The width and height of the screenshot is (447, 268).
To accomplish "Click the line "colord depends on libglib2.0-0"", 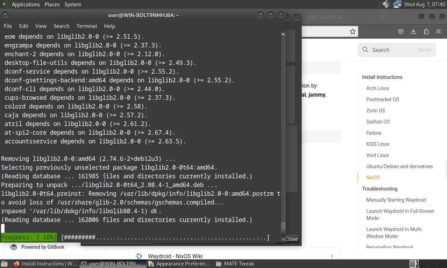I will click(76, 106).
